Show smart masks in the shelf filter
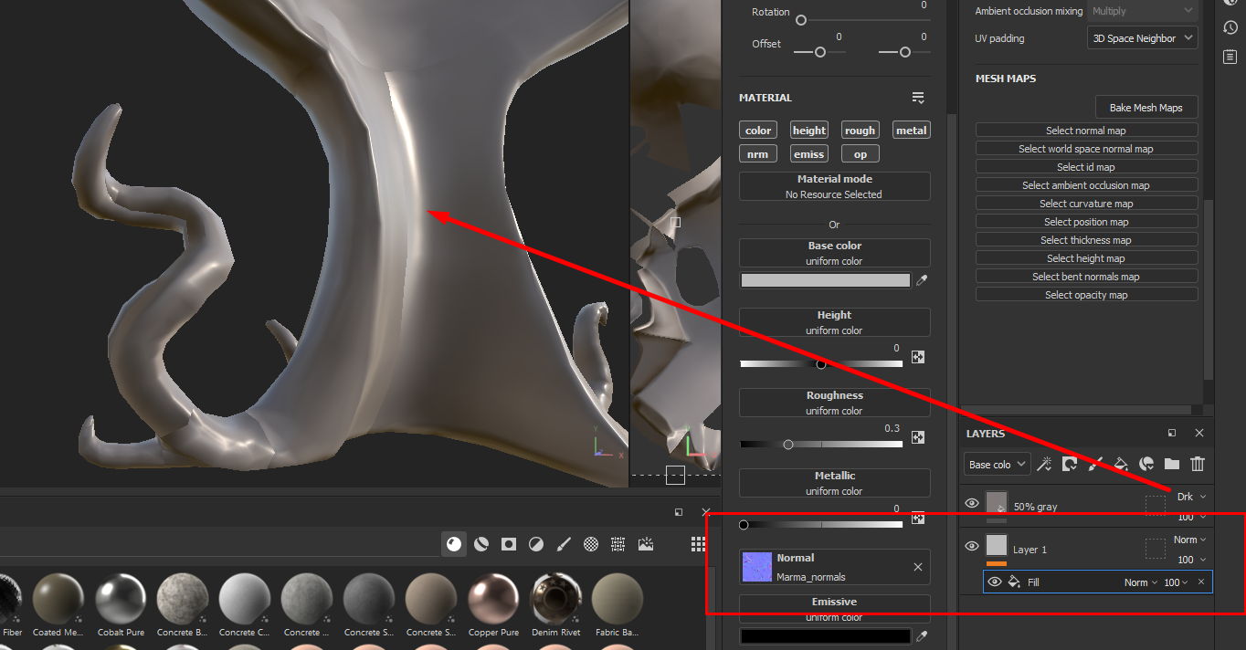 (x=509, y=544)
